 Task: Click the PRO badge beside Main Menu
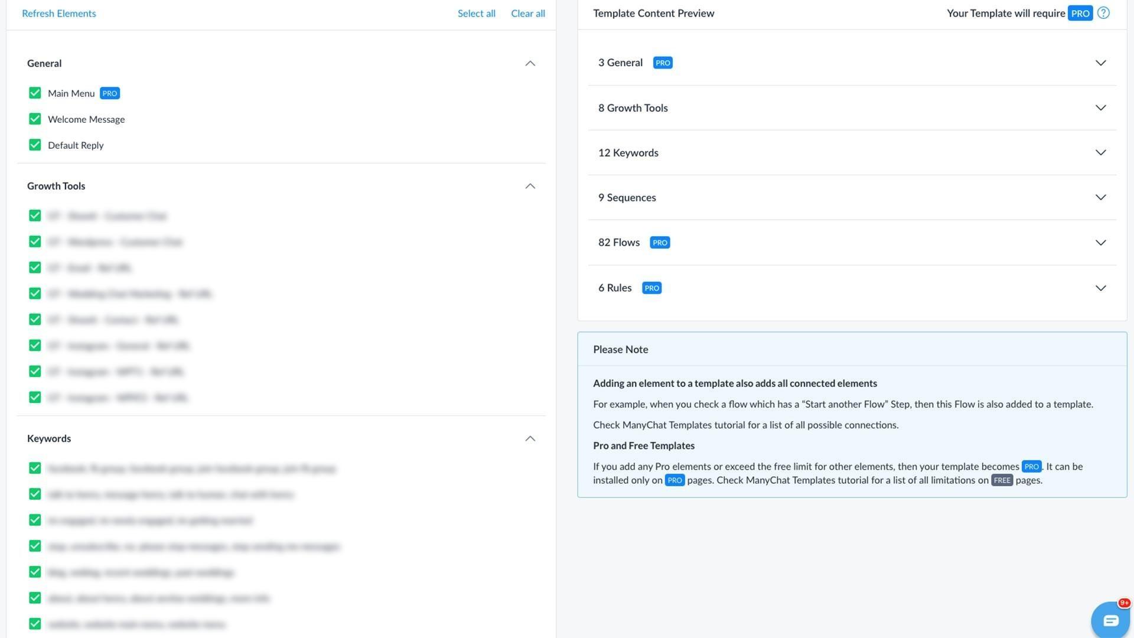click(110, 93)
